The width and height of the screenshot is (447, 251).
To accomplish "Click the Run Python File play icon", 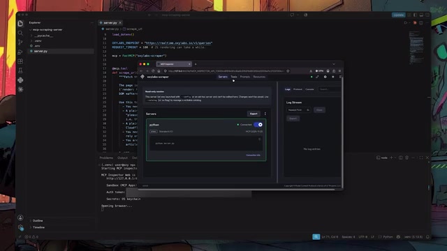I will 405,23.
